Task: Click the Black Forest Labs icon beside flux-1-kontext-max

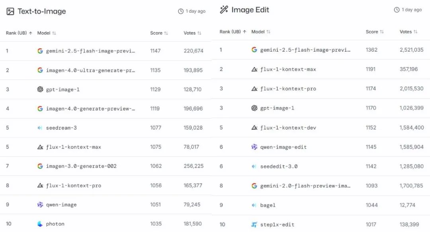Action: coord(39,147)
